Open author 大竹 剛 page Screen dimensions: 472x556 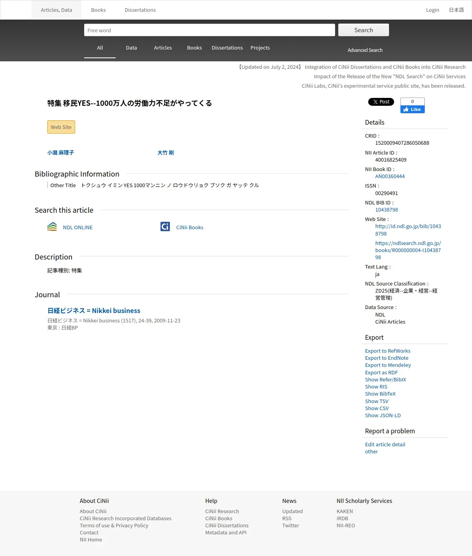tap(166, 153)
